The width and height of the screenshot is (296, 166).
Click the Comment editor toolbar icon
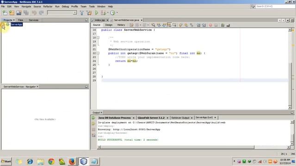click(x=223, y=25)
